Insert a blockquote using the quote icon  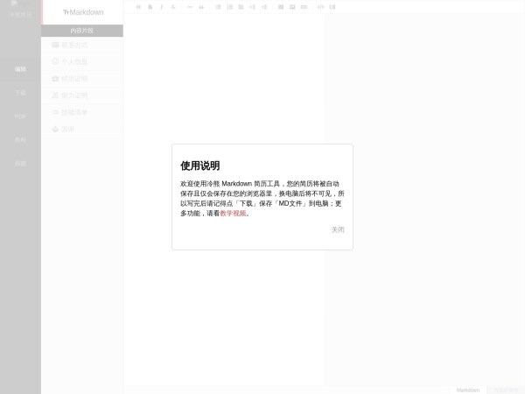[201, 6]
